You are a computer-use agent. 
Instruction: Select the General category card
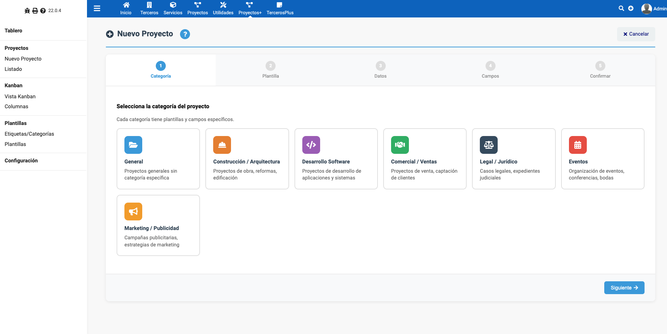tap(158, 159)
